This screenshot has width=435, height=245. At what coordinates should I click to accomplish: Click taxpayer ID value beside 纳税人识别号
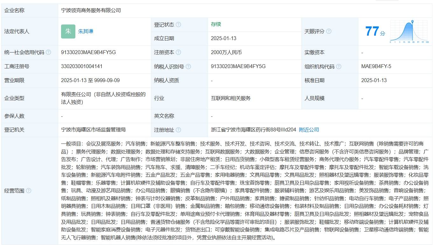pos(238,66)
